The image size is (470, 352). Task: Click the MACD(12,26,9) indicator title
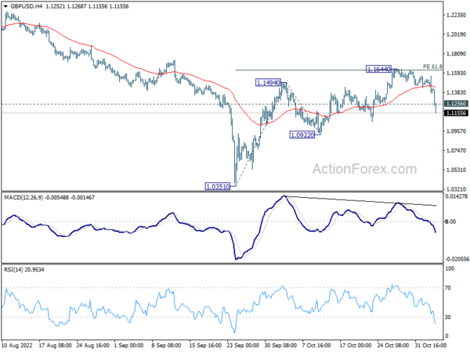[23, 198]
